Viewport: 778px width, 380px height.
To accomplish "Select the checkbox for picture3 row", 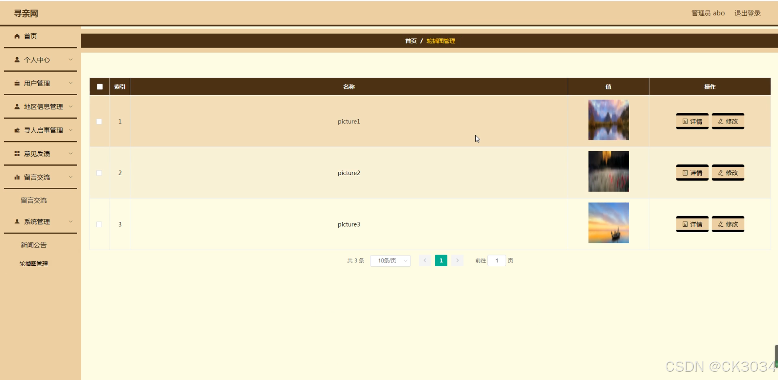I will [x=99, y=224].
